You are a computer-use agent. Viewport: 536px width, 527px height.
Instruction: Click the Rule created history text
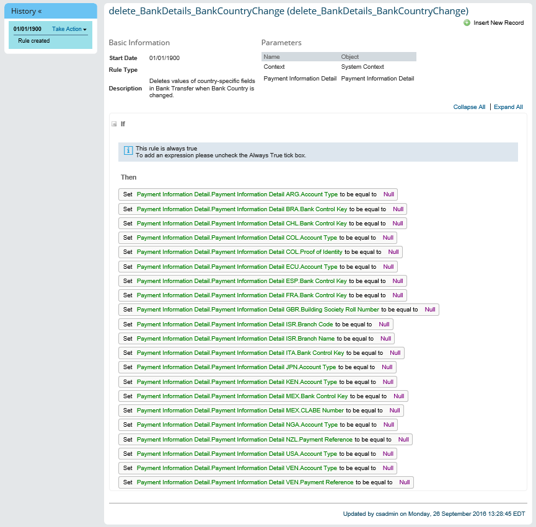[34, 41]
